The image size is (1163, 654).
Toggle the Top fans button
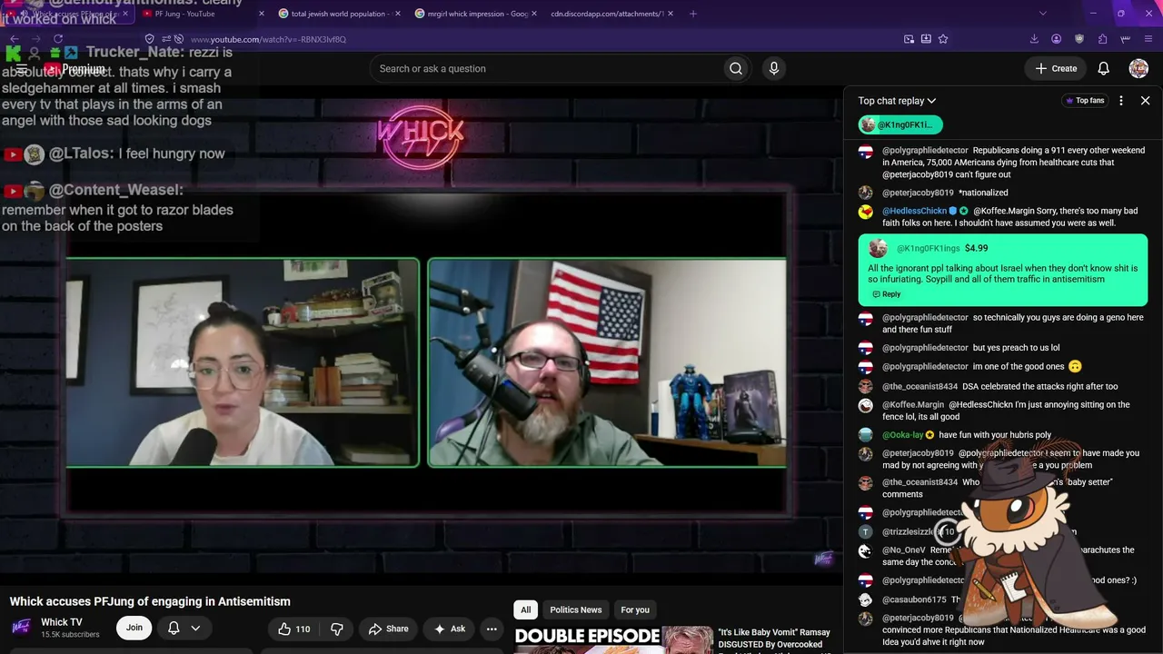point(1084,101)
